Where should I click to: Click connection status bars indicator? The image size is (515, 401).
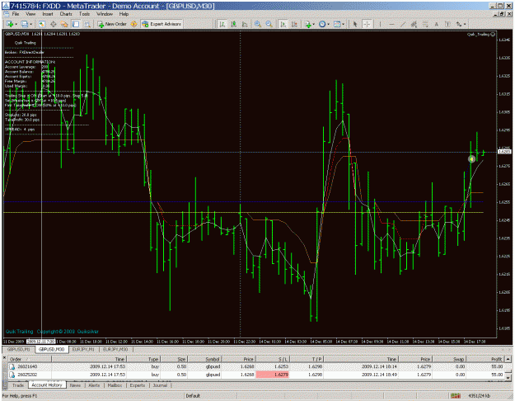coord(455,396)
